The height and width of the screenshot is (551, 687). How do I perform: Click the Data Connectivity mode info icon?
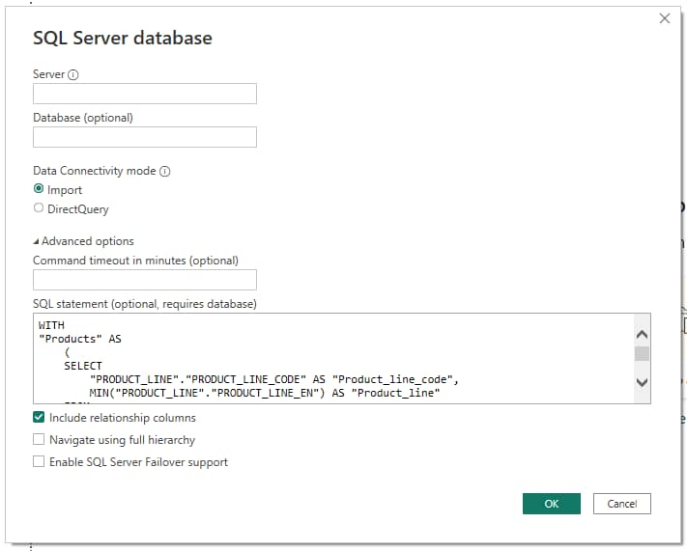[x=164, y=171]
